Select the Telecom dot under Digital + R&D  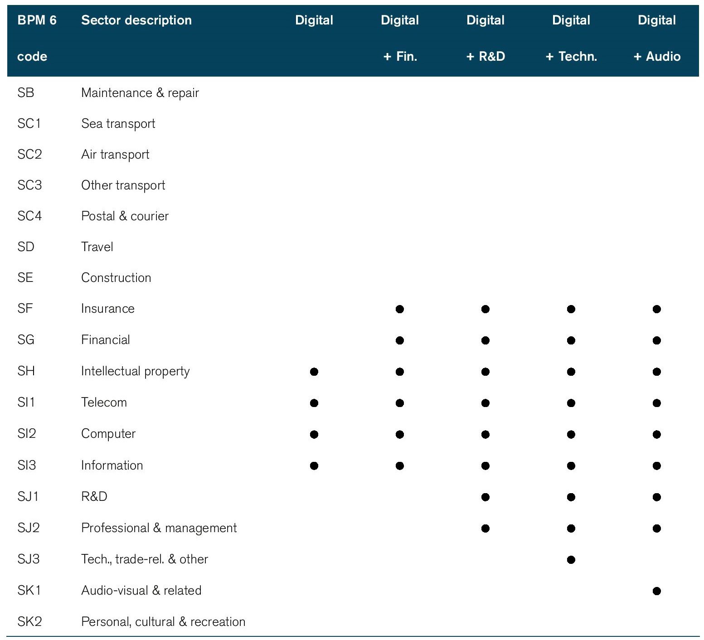(485, 403)
